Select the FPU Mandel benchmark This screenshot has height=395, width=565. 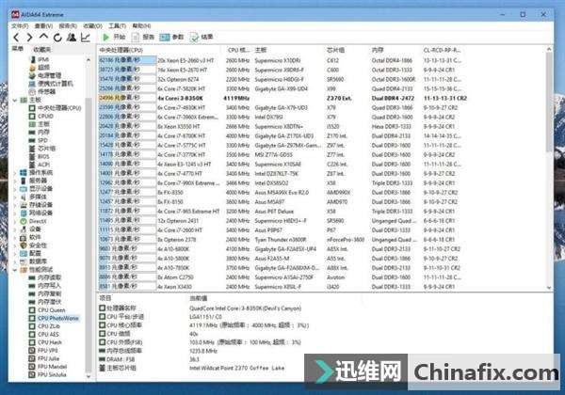click(x=52, y=367)
